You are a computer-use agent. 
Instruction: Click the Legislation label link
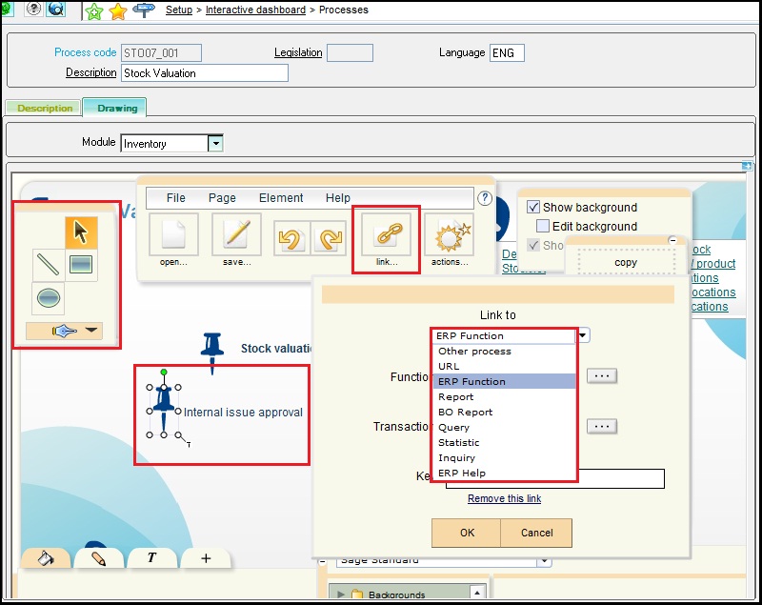pos(298,52)
